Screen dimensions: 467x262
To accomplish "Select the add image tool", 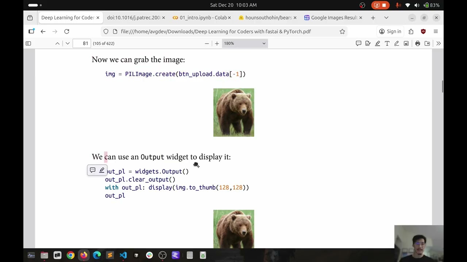I will (x=406, y=43).
